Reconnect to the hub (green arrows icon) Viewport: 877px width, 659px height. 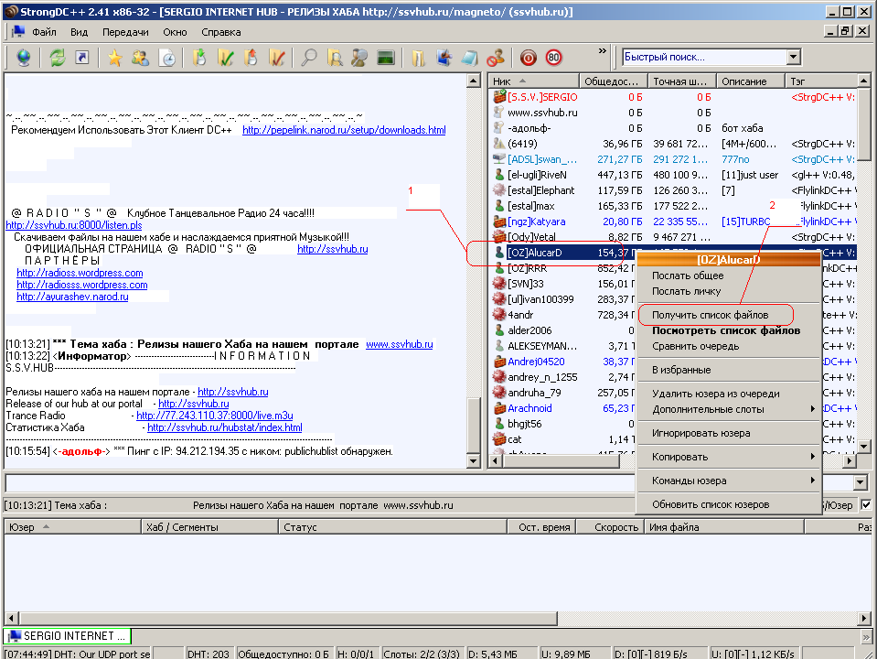(55, 58)
